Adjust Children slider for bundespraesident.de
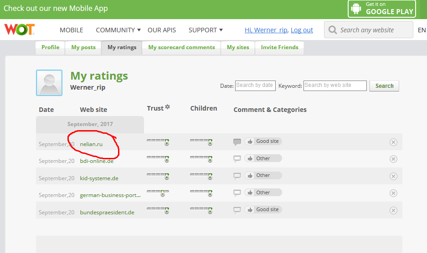 pyautogui.click(x=201, y=210)
